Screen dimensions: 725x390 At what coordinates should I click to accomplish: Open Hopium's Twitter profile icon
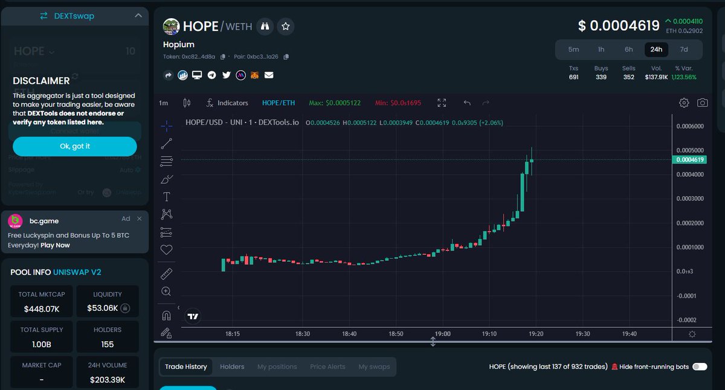coord(227,75)
